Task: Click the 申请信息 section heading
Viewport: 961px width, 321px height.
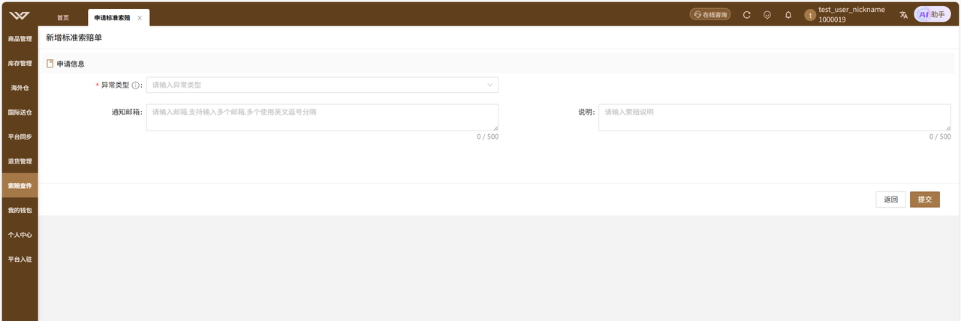Action: [71, 64]
